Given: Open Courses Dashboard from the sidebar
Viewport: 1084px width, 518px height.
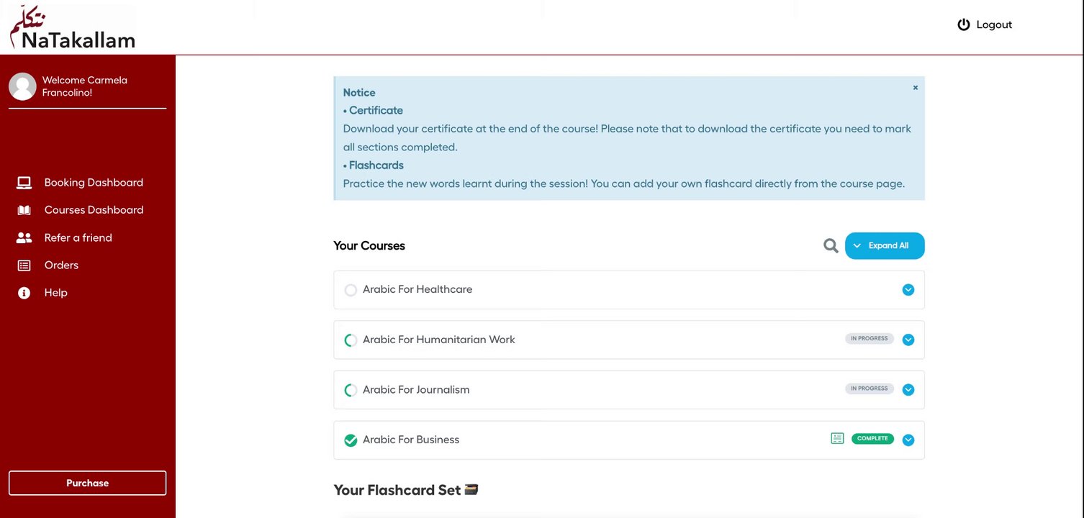Looking at the screenshot, I should pos(94,210).
